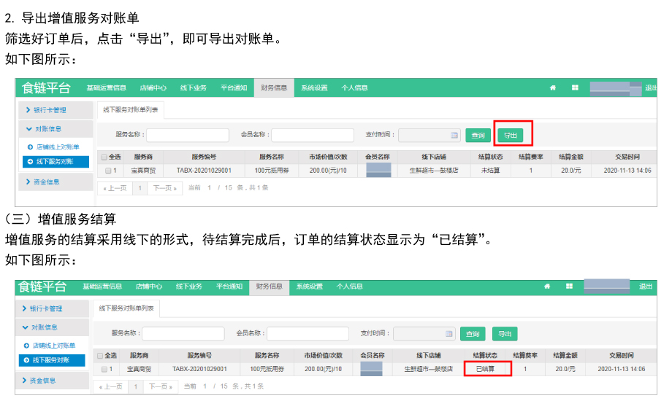Check the row checkbox of the 已结算 order

tap(104, 370)
